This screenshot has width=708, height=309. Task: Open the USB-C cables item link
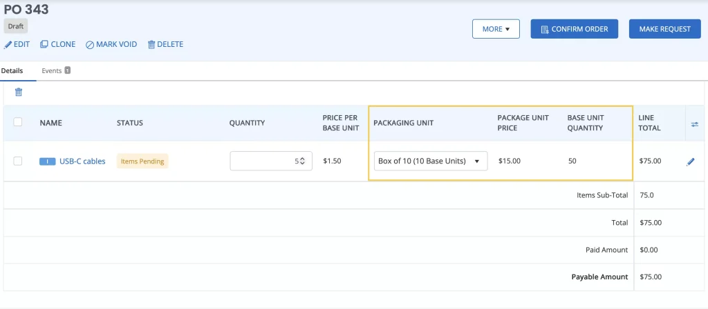[83, 161]
